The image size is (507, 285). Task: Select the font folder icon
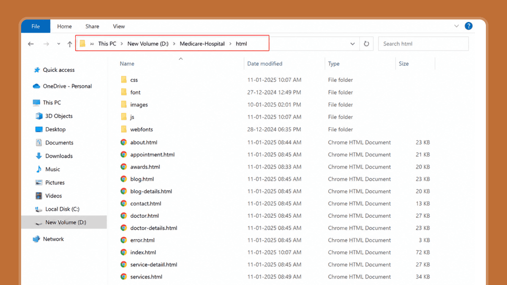pos(124,92)
